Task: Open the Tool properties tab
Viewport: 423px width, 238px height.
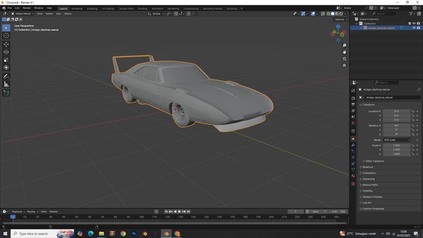Action: pyautogui.click(x=353, y=90)
